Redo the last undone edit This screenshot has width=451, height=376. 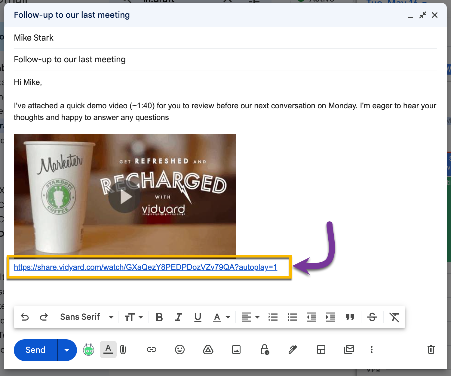[x=44, y=317]
